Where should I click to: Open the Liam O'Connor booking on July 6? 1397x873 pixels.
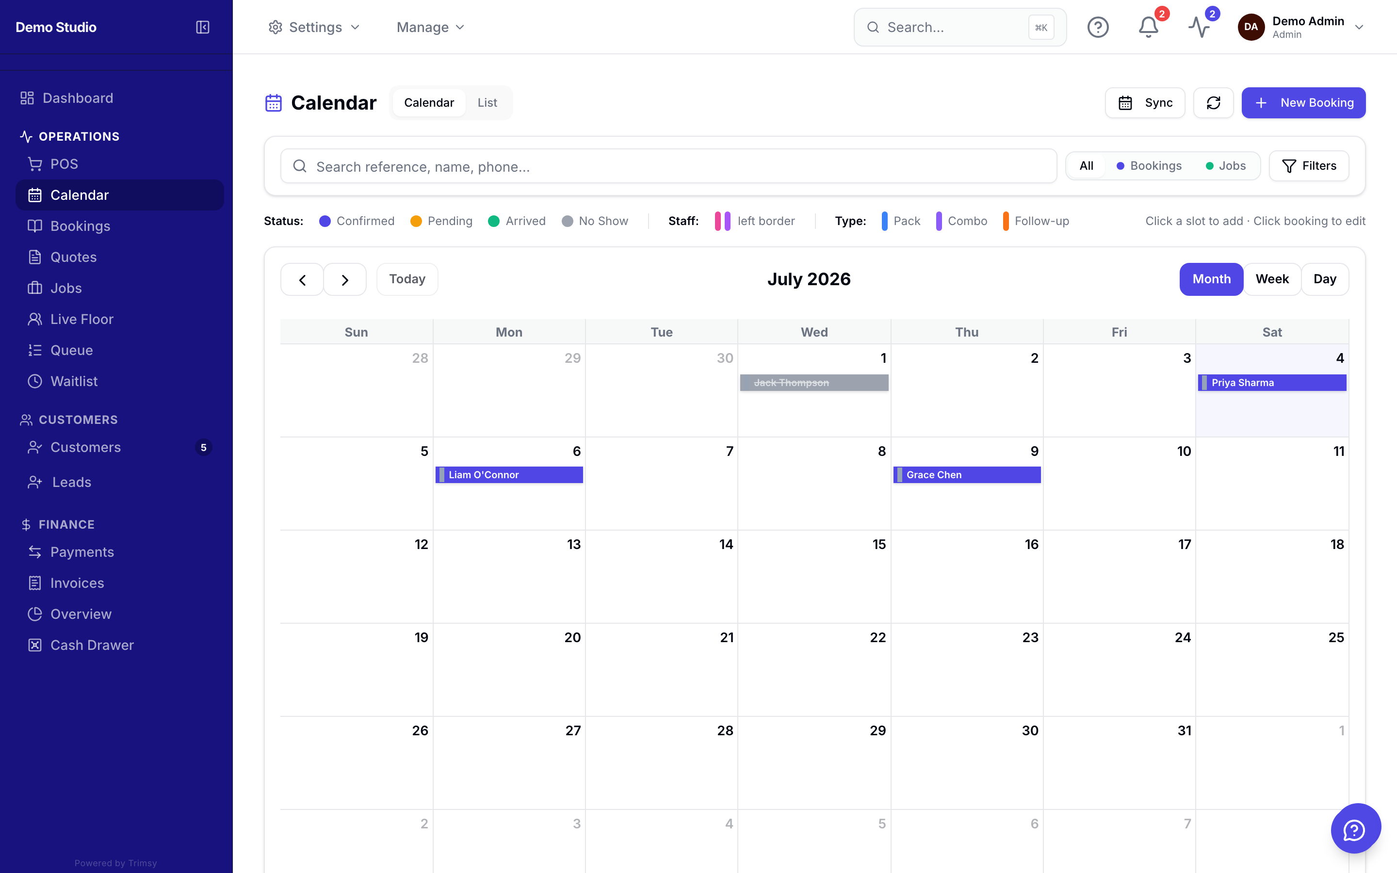(x=509, y=475)
